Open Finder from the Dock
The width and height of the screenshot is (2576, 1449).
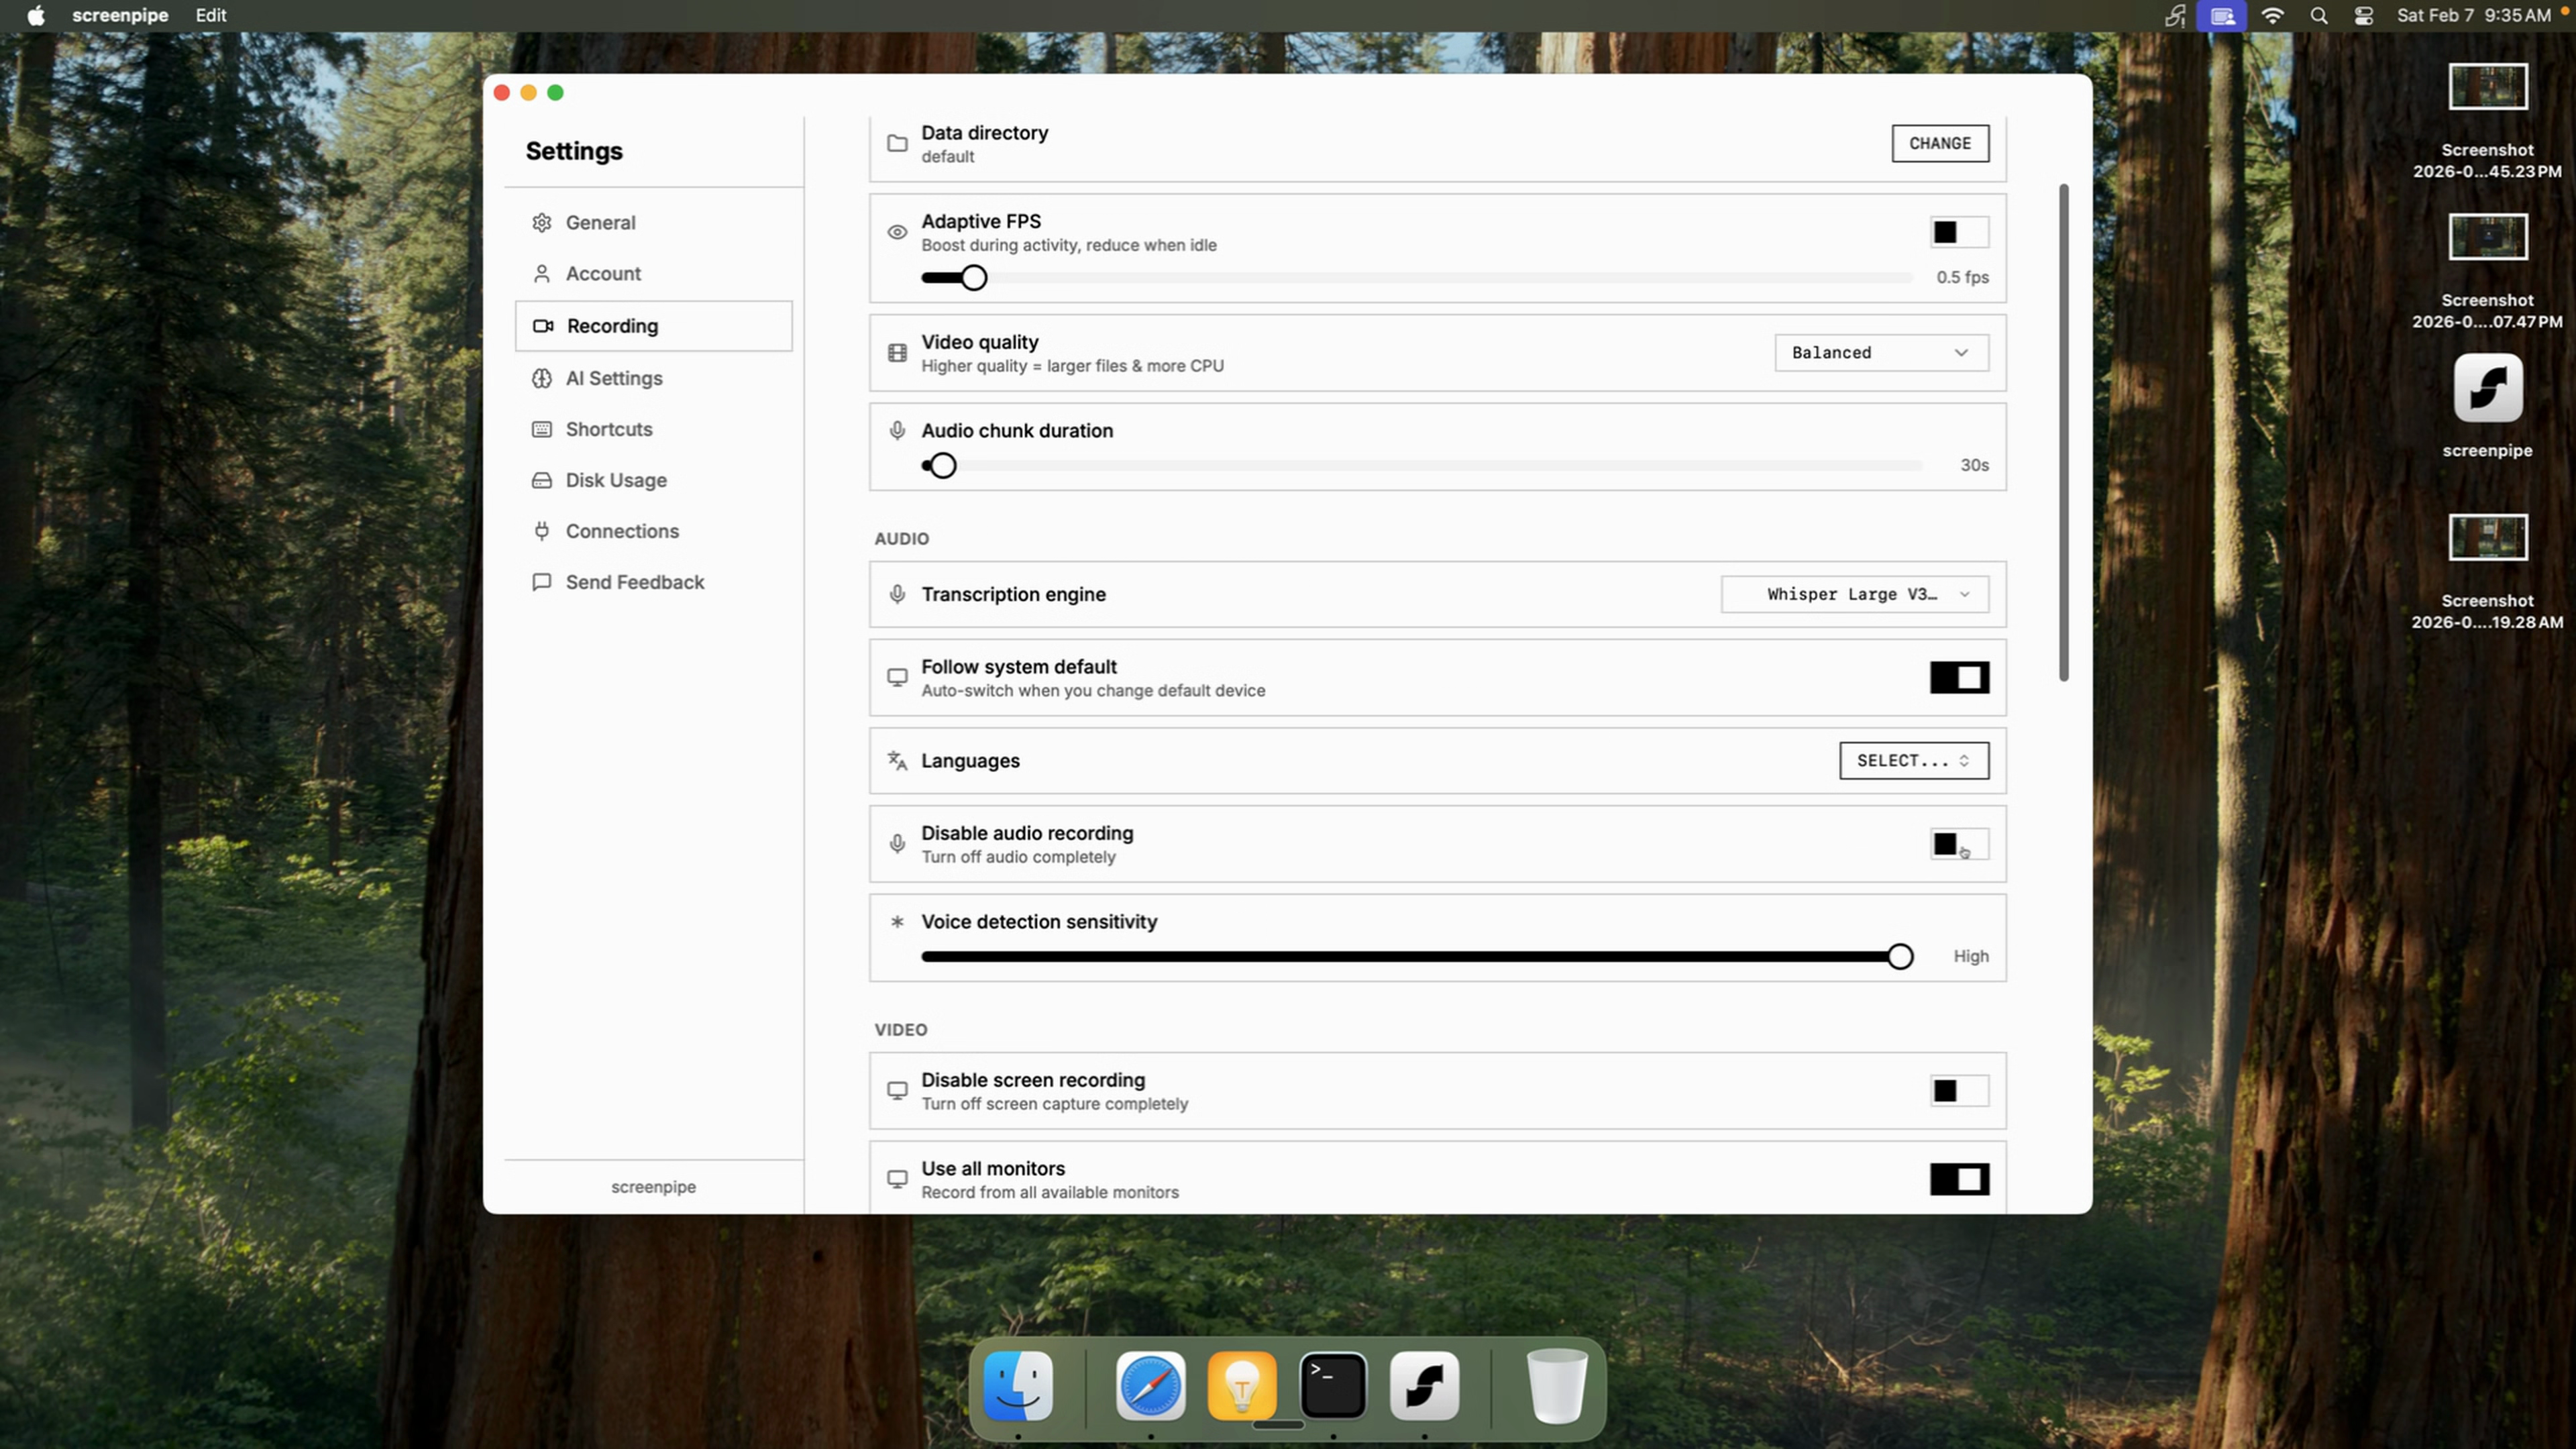pyautogui.click(x=1018, y=1386)
